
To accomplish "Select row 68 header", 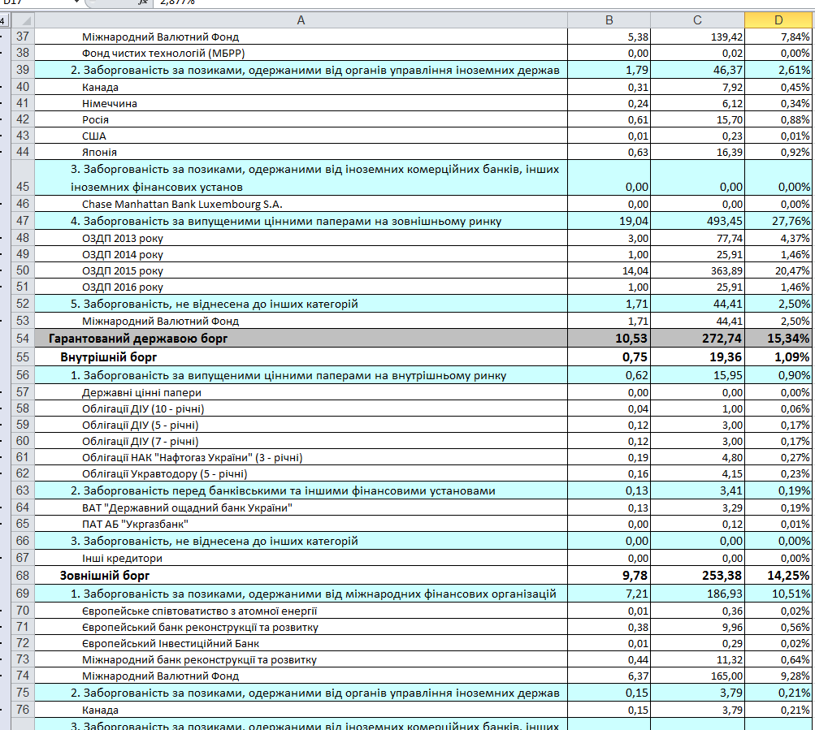I will [22, 576].
